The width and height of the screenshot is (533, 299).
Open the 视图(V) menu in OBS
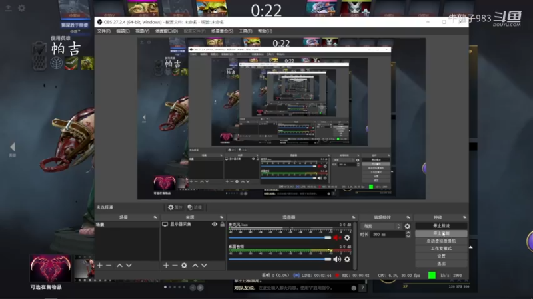pos(142,31)
